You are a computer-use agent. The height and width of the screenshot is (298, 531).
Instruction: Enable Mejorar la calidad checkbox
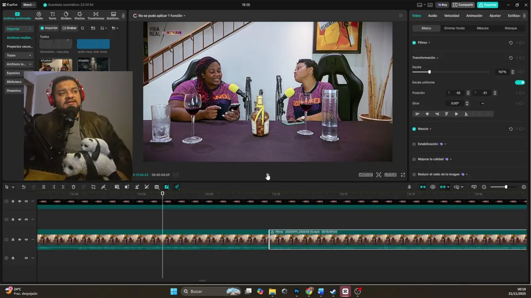414,159
